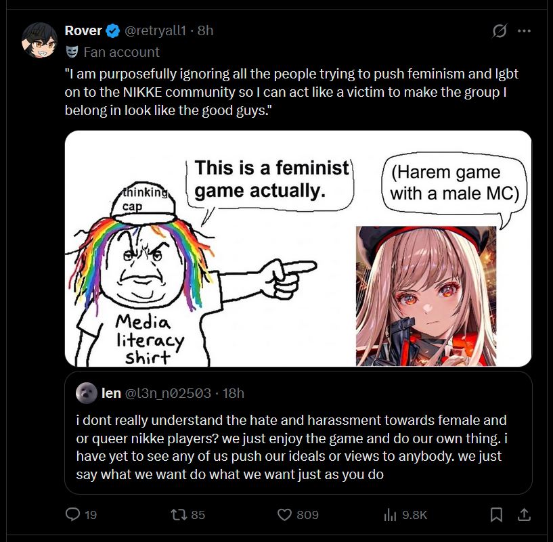553x542 pixels.
Task: Share the post using the upload arrow icon
Action: click(x=524, y=515)
